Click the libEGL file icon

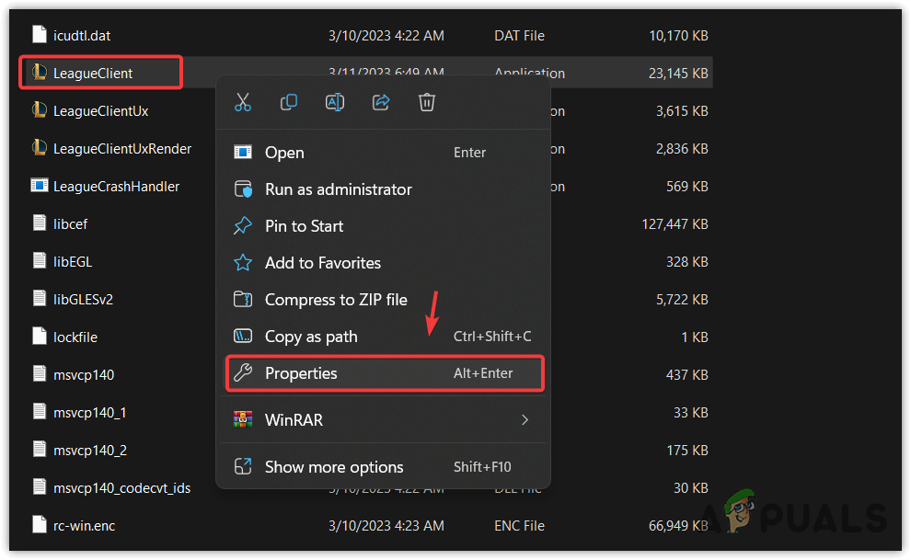pos(39,261)
